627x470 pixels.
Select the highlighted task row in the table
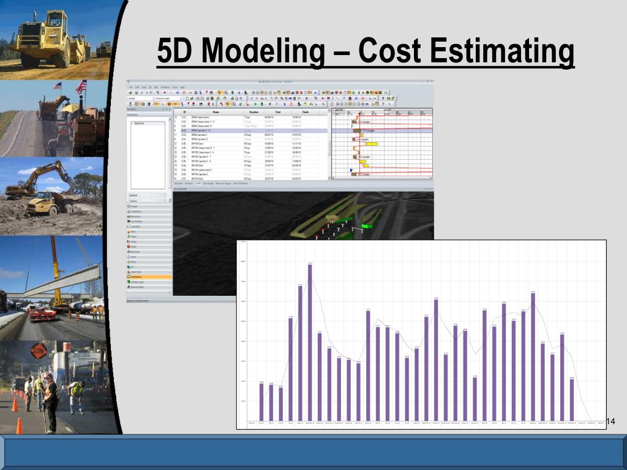pos(250,130)
